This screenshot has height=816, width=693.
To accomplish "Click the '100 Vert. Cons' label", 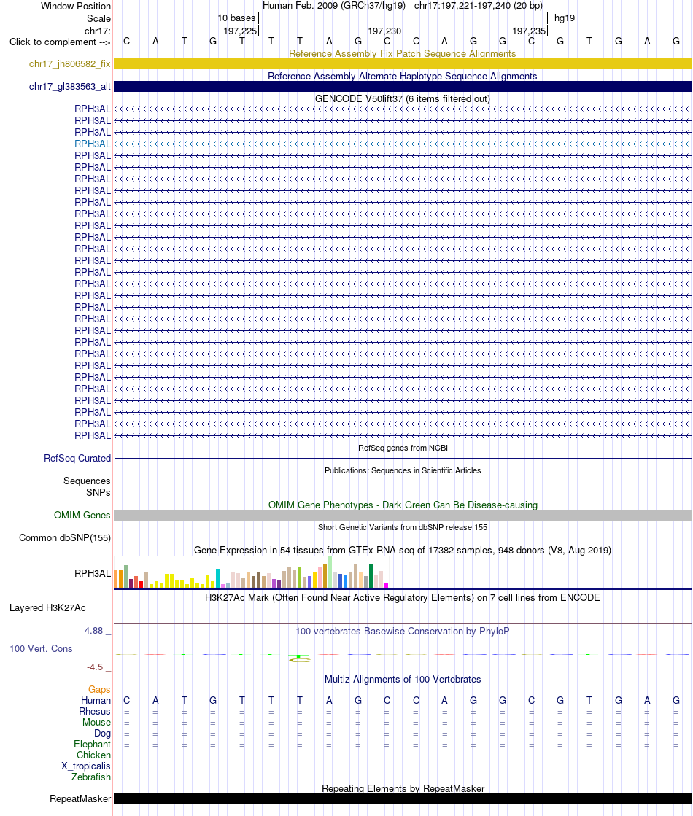I will [41, 649].
